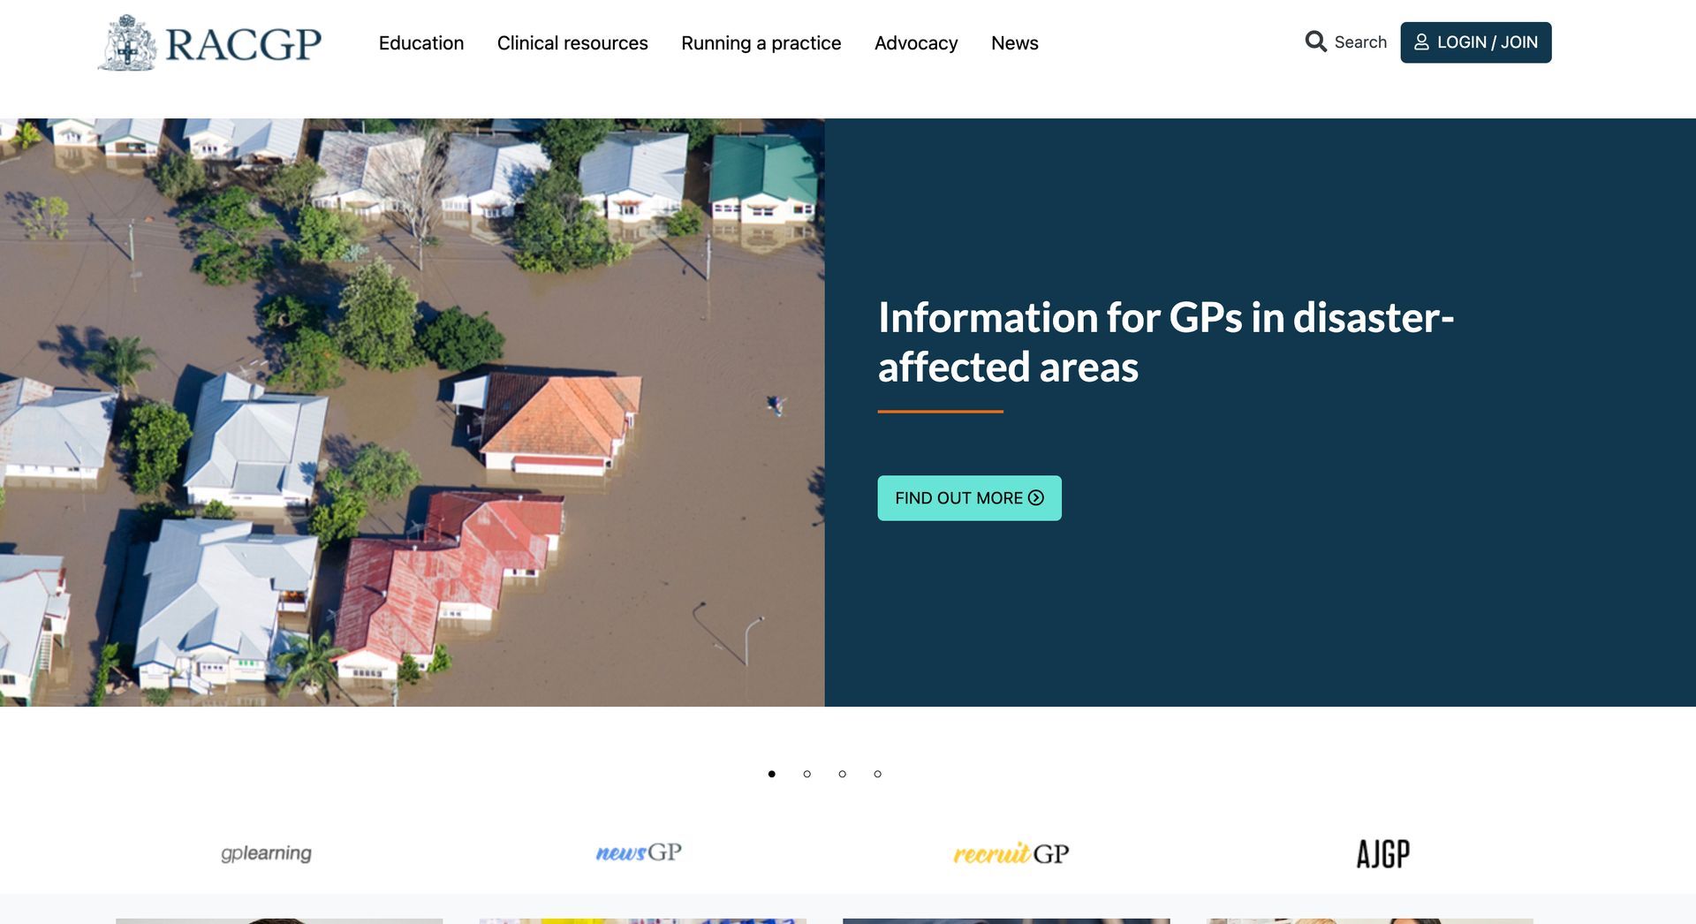This screenshot has width=1696, height=924.
Task: Click the flooded houses hero image
Action: point(413,413)
